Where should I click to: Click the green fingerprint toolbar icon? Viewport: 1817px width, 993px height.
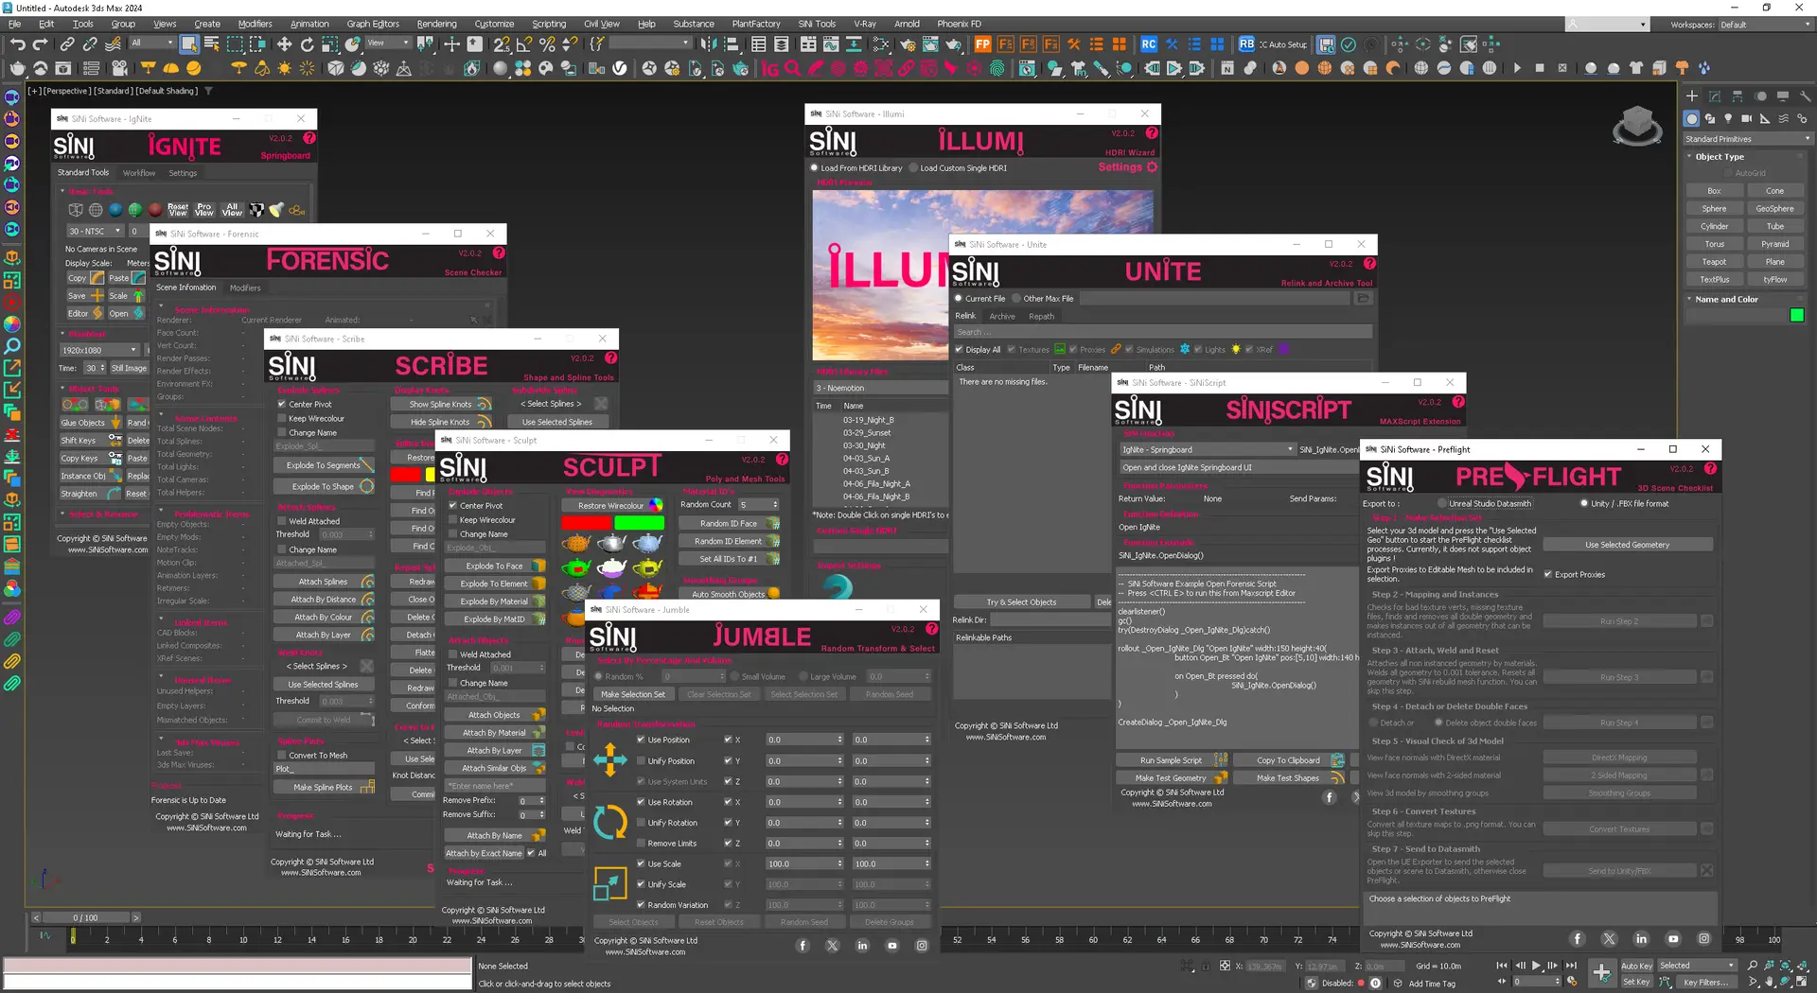(x=997, y=68)
